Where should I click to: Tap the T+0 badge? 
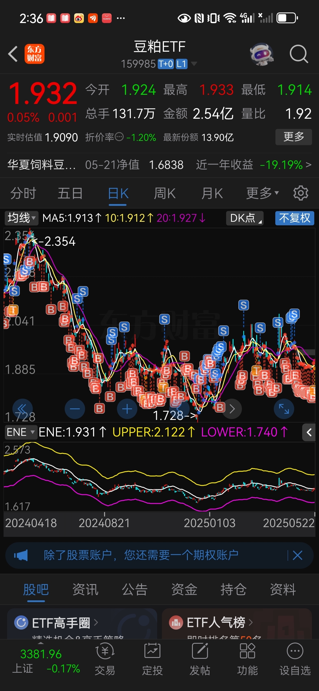166,64
